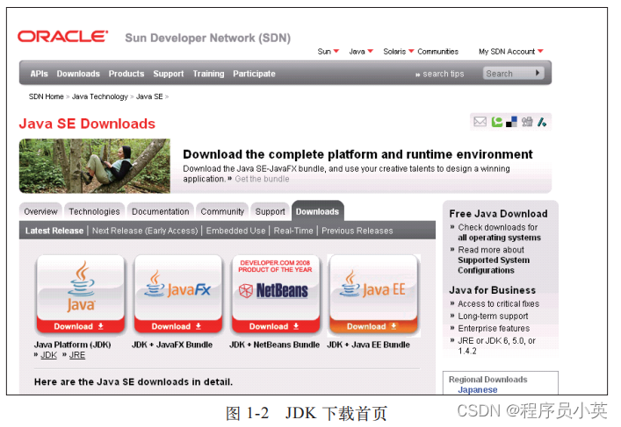Click JRE or JDK 6, 5.0, or 1.4.2 link
This screenshot has width=621, height=427.
coord(496,345)
